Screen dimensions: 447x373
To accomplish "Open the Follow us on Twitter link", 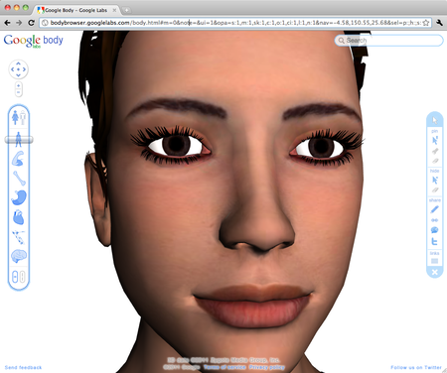I will point(416,367).
